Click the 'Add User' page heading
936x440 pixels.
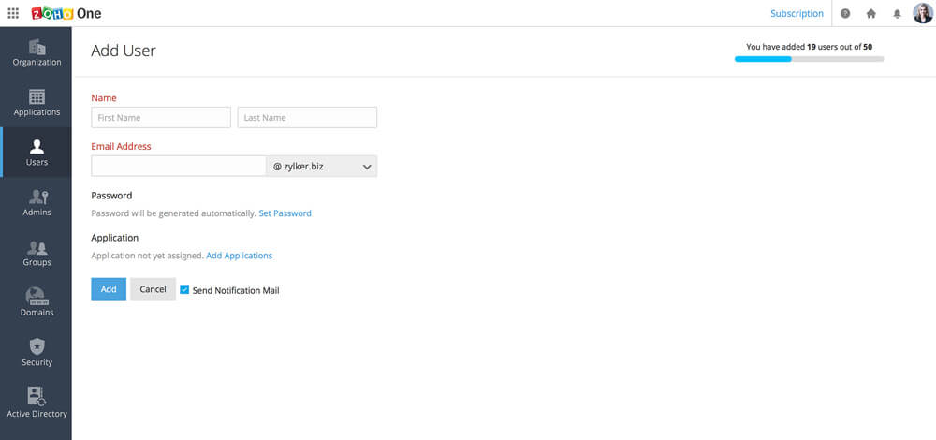124,51
